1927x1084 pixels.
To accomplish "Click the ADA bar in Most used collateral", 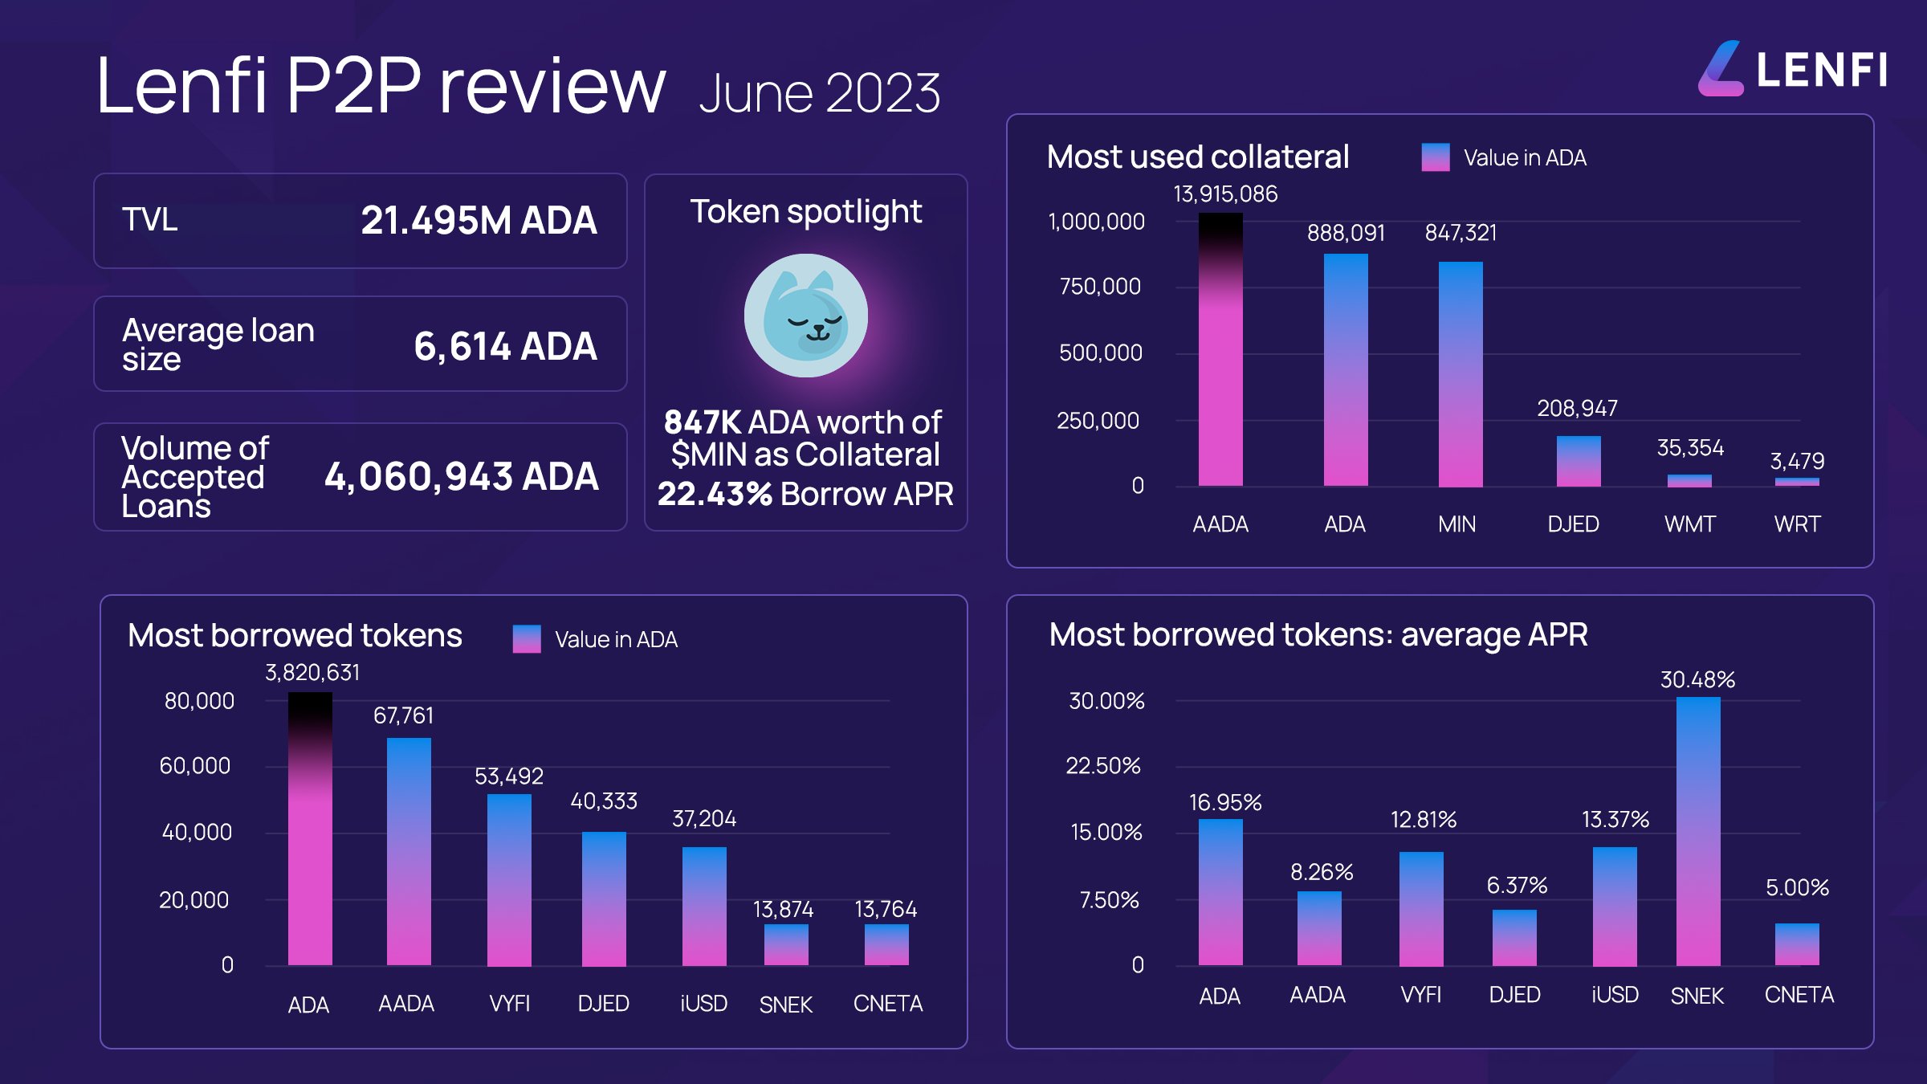I will pos(1346,369).
